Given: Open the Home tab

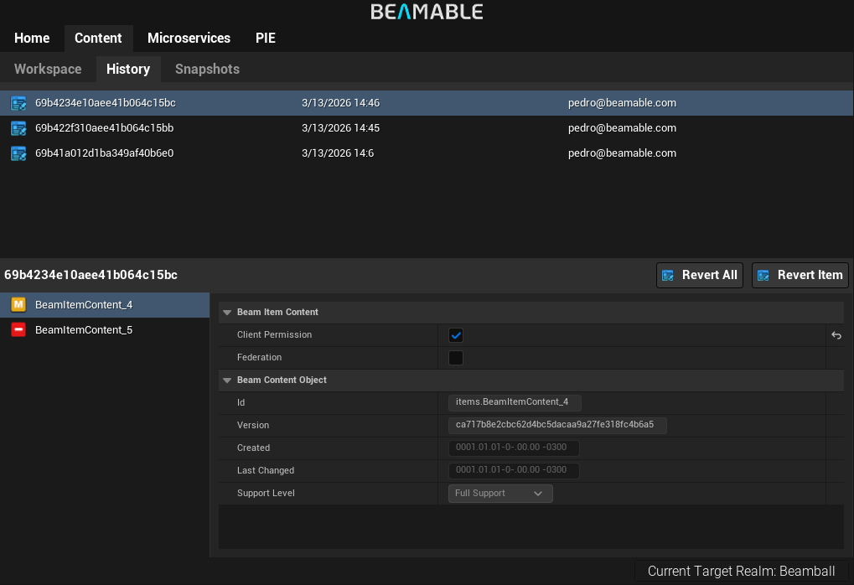Looking at the screenshot, I should pyautogui.click(x=32, y=39).
